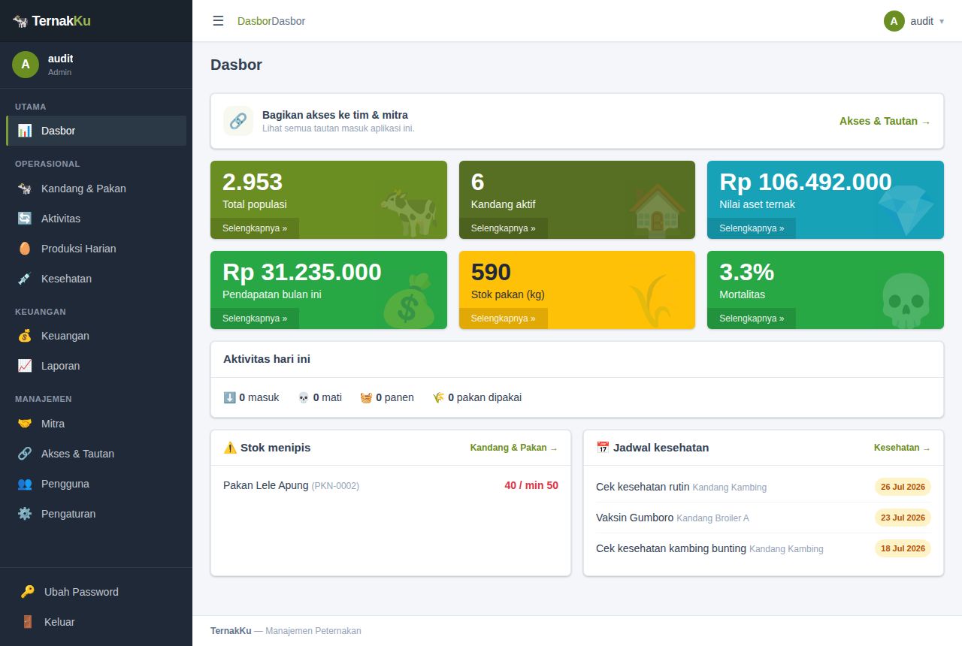Open Pengaturan settings page
Screen dimensions: 962x646
[96, 514]
